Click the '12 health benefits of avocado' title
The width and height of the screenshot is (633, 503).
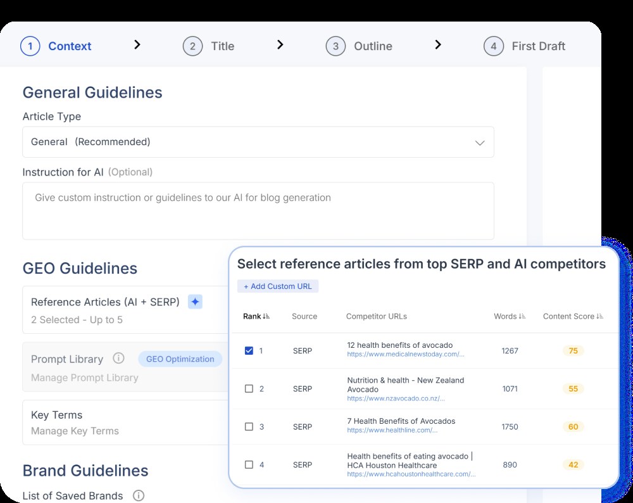399,345
